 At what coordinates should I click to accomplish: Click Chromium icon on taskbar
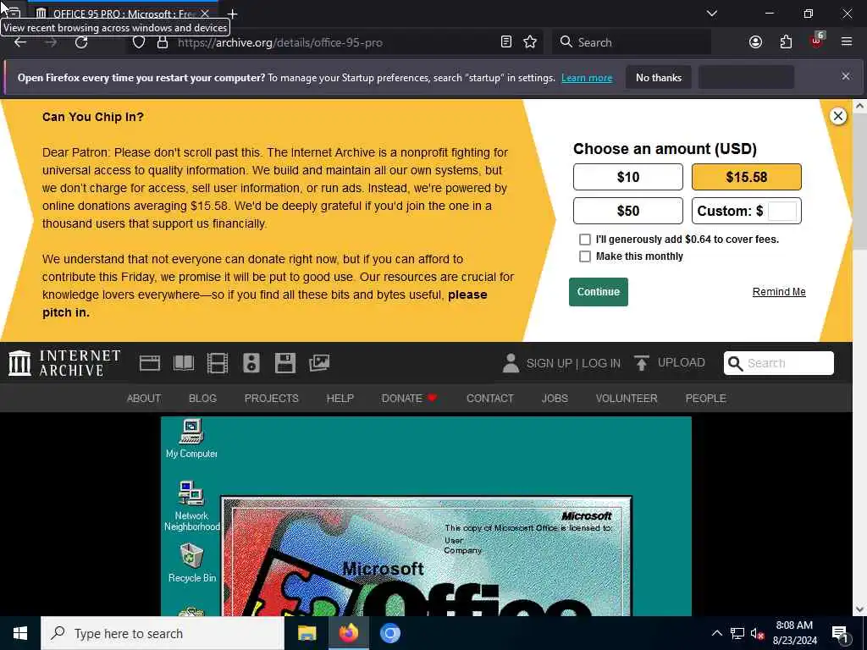coord(389,633)
